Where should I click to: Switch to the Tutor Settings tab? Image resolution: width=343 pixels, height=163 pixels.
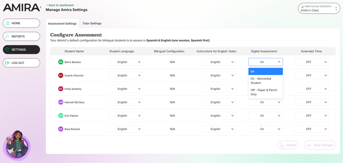[92, 23]
